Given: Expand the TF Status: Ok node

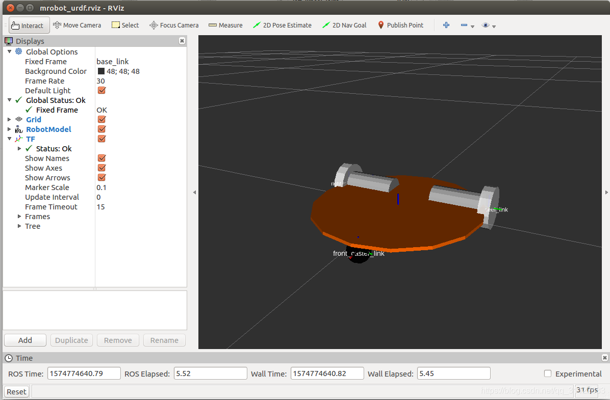Looking at the screenshot, I should (x=19, y=148).
